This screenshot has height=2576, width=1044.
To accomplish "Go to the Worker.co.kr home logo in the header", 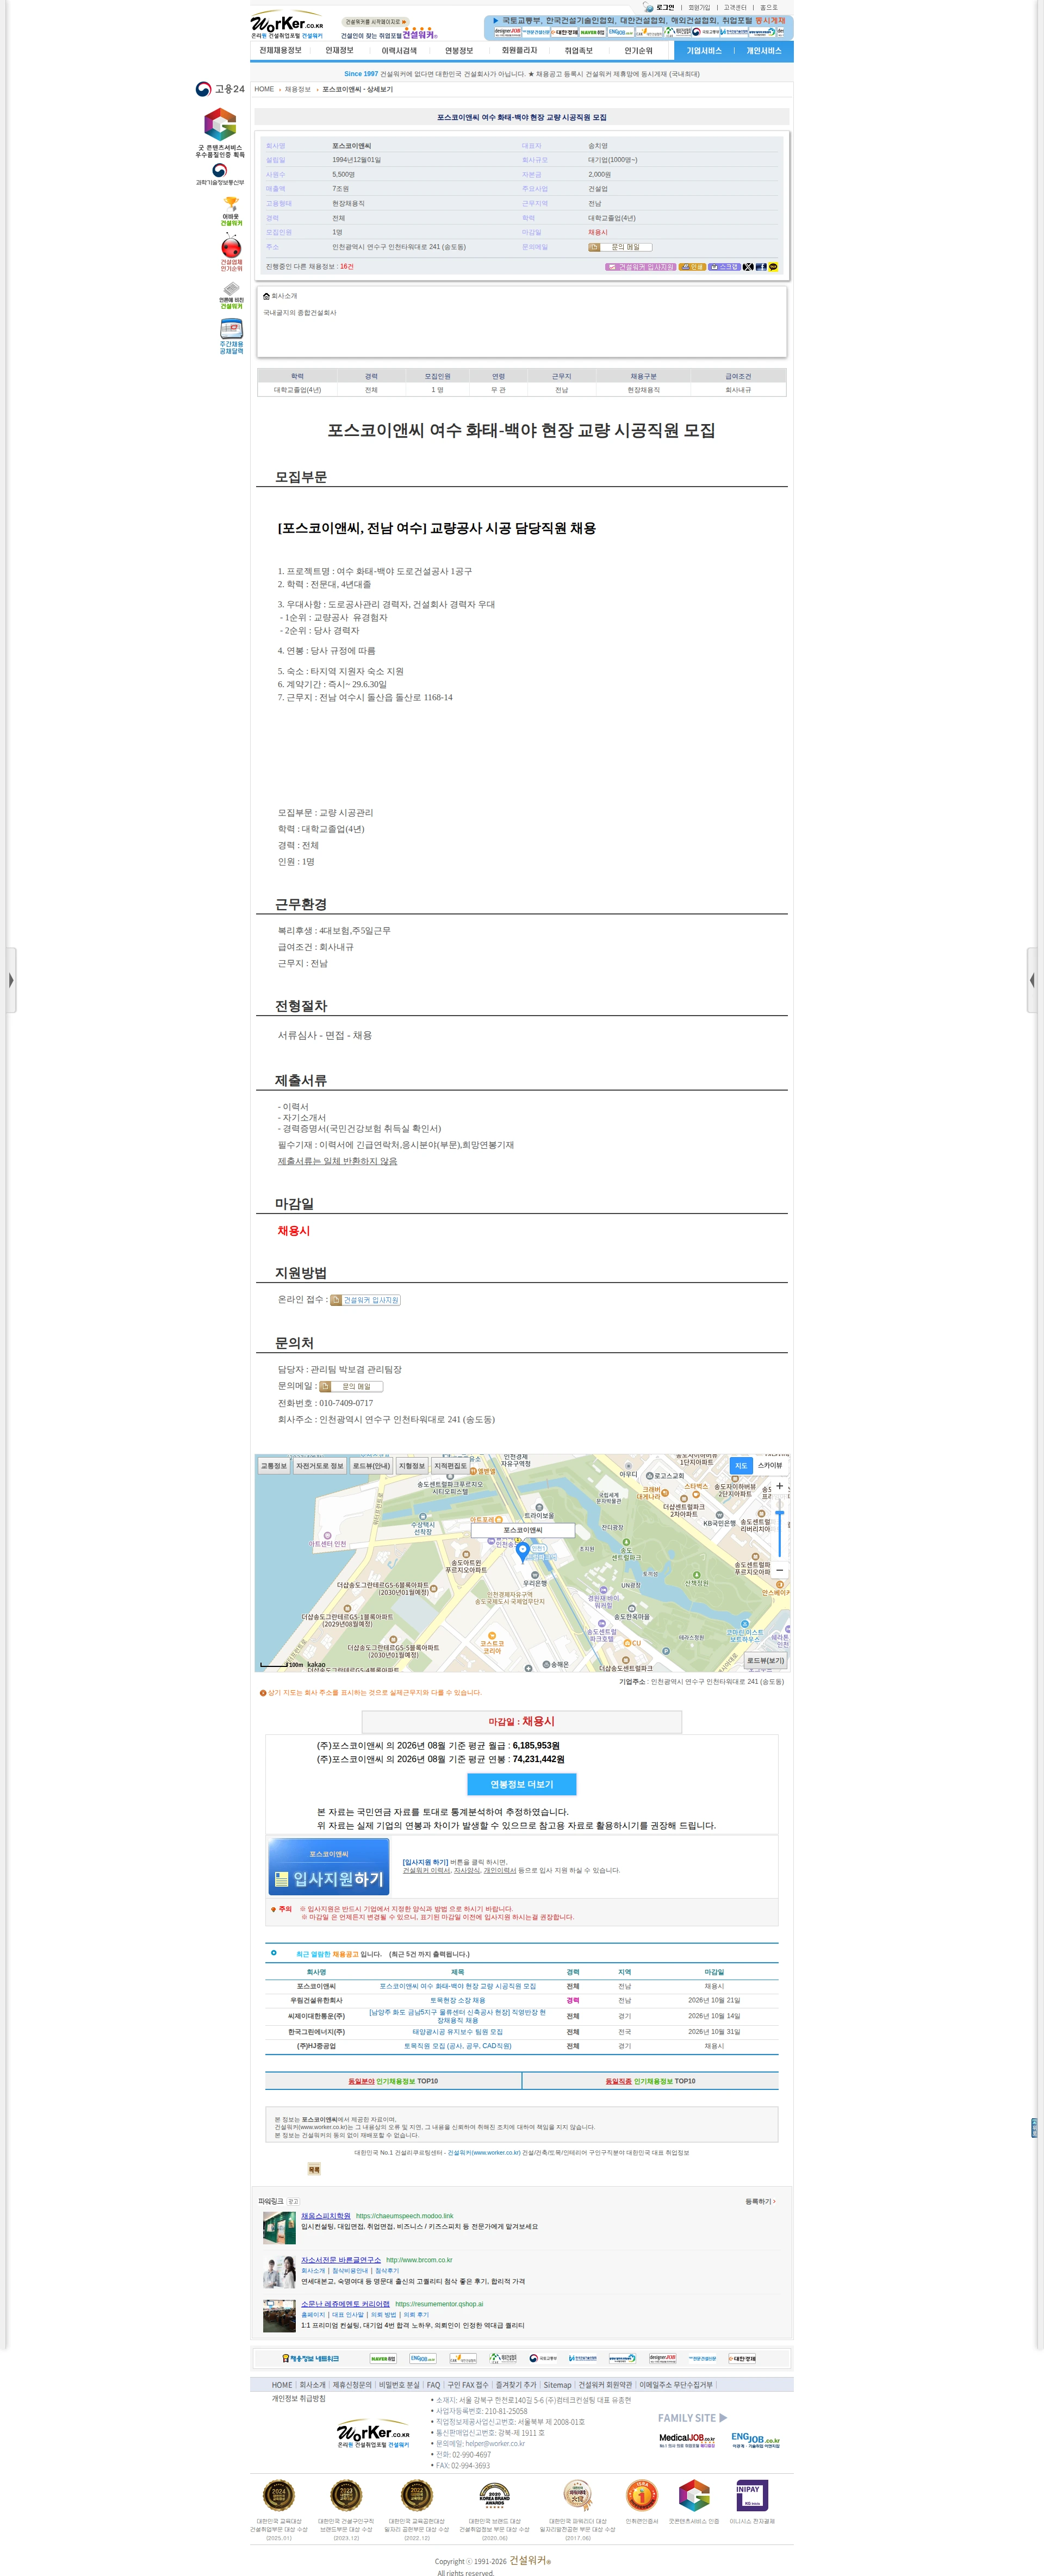I will coord(287,24).
